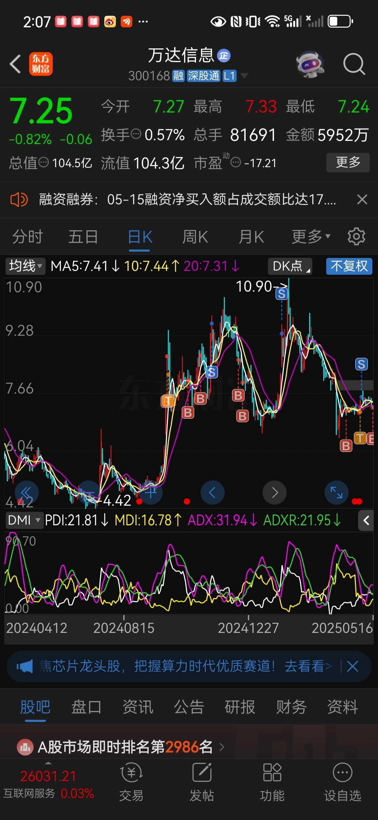Open the 均线 indicator dropdown
378x820 pixels.
click(26, 266)
